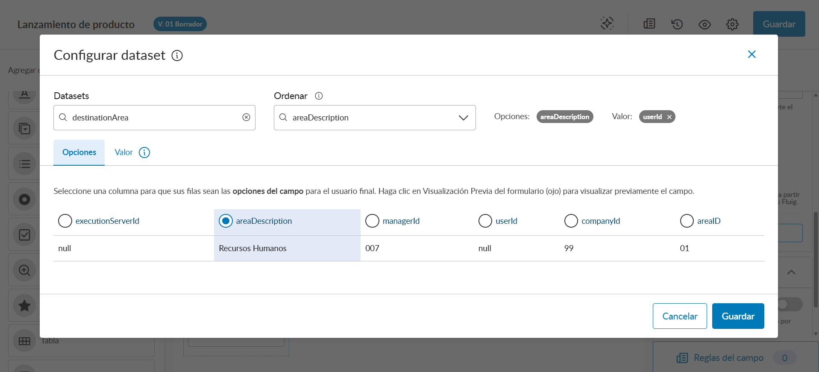Switch to the Opciones tab

79,152
